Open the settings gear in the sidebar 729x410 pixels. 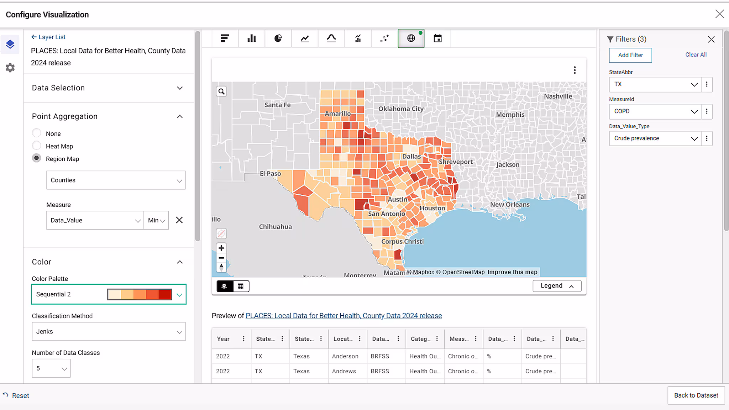(10, 68)
